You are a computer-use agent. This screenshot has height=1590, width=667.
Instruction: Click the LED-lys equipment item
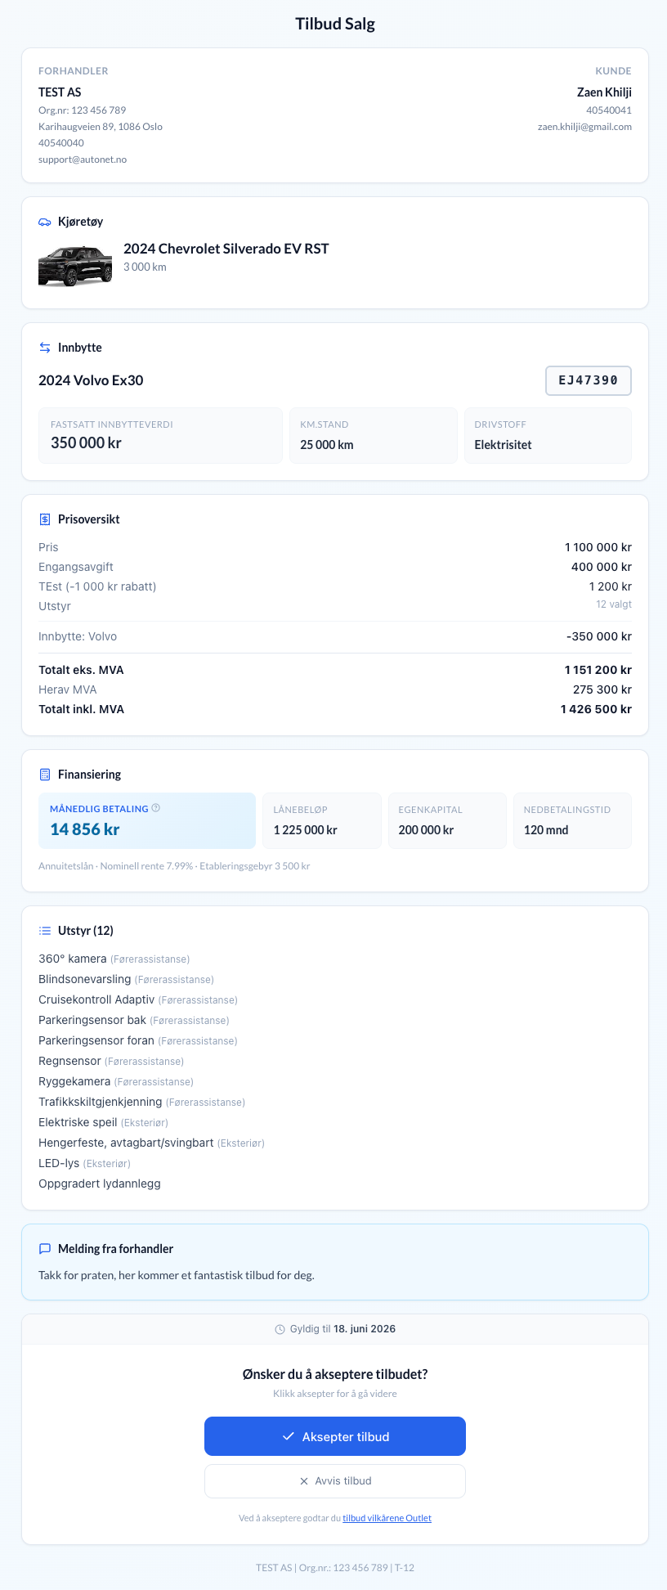[84, 1163]
